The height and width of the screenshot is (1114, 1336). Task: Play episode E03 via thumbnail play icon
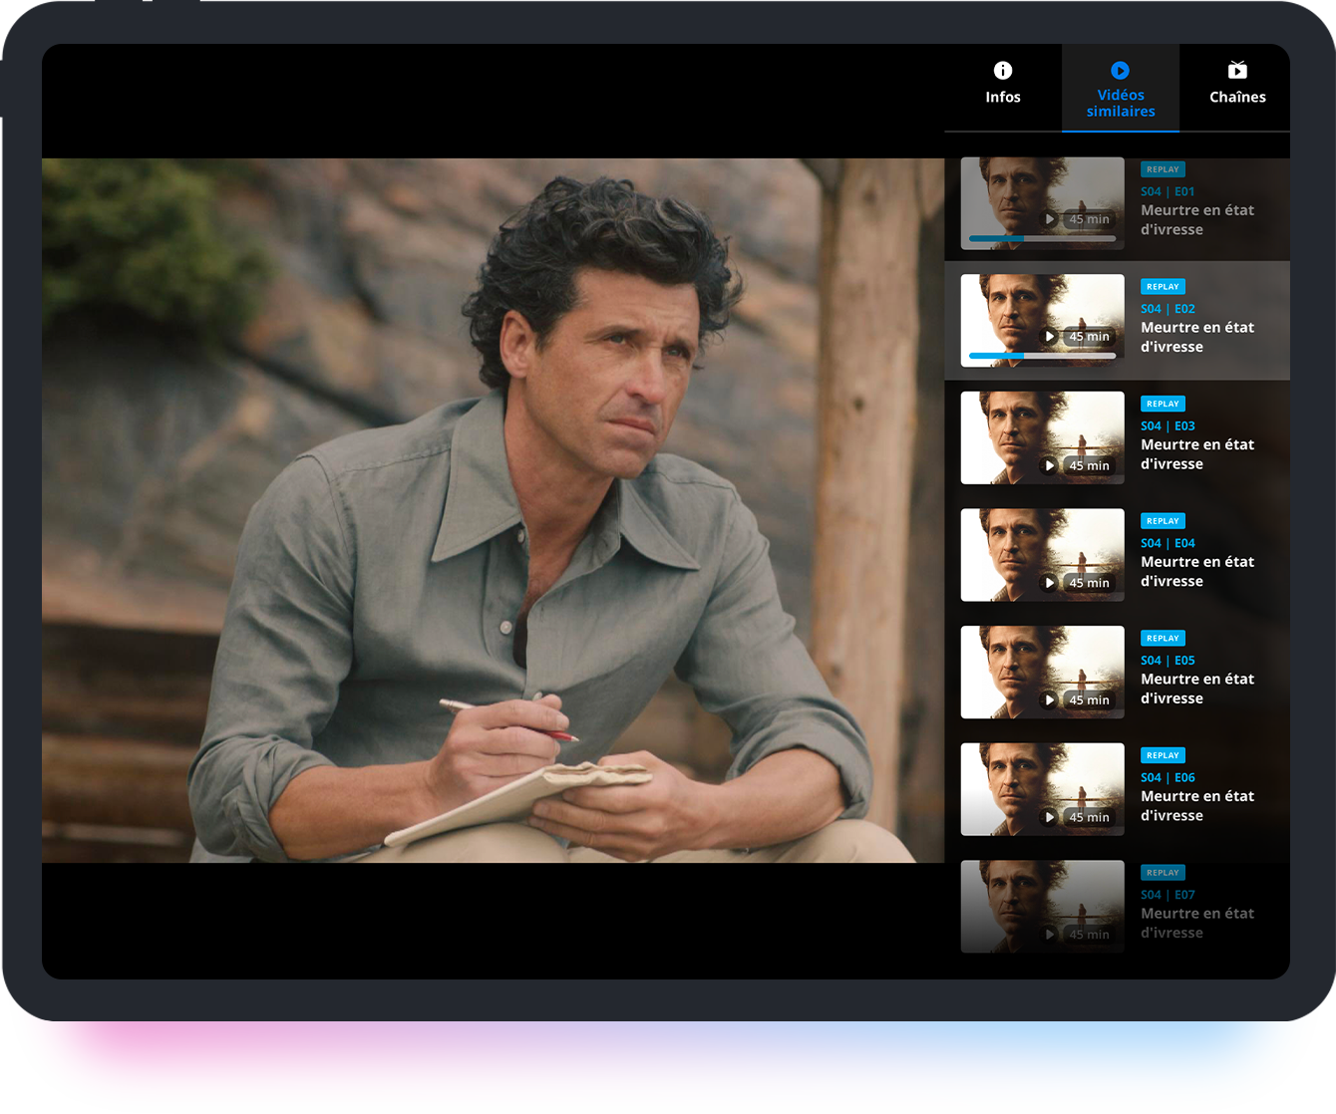(x=1049, y=465)
